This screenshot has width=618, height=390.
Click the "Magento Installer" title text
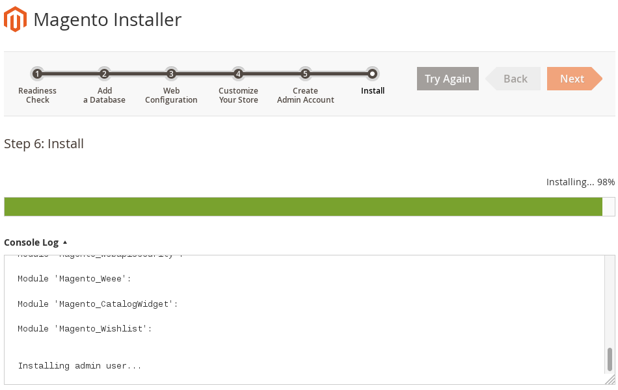[107, 19]
